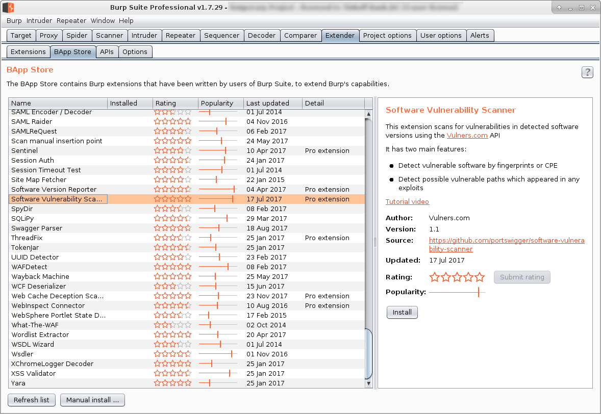This screenshot has width=601, height=414.
Task: Open the Extensions sub-tab
Action: pos(29,51)
